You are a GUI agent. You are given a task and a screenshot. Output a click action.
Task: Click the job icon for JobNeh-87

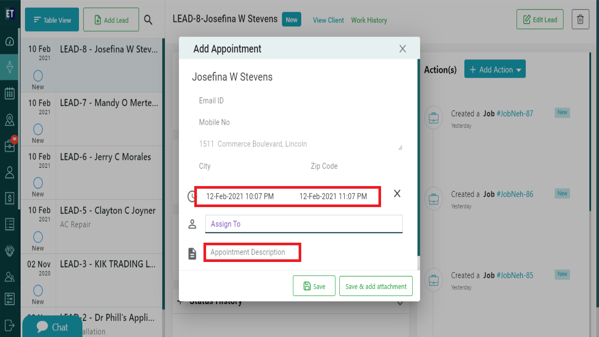coord(434,118)
